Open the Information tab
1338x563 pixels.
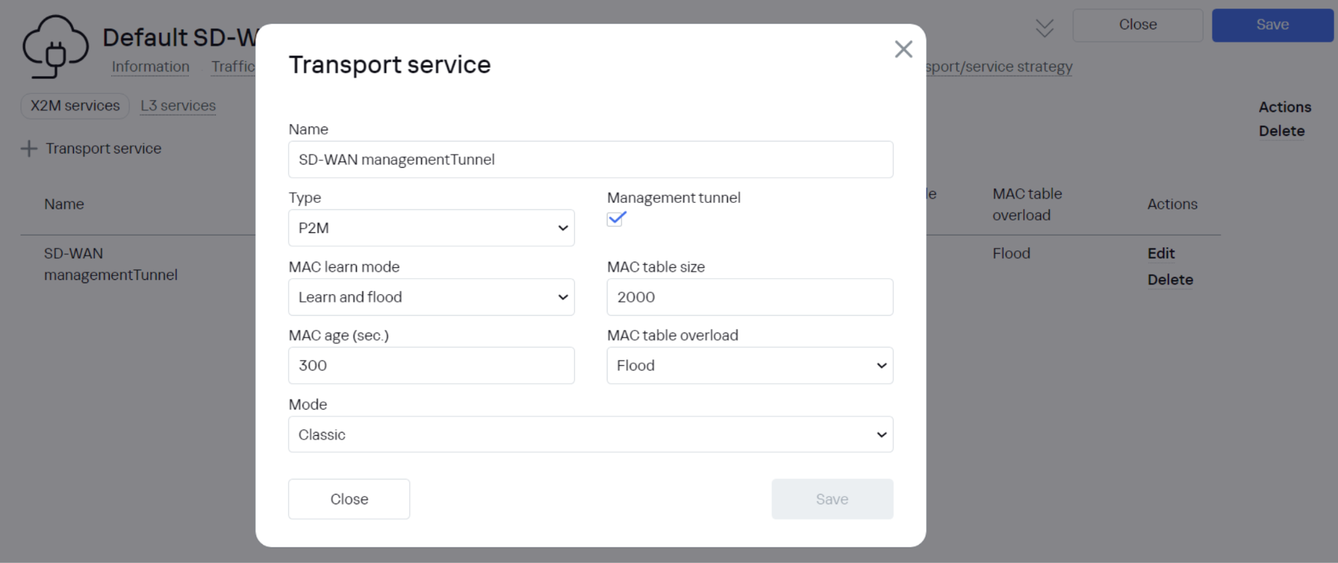tap(150, 67)
